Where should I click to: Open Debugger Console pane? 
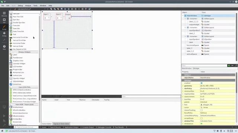pyautogui.click(x=103, y=127)
